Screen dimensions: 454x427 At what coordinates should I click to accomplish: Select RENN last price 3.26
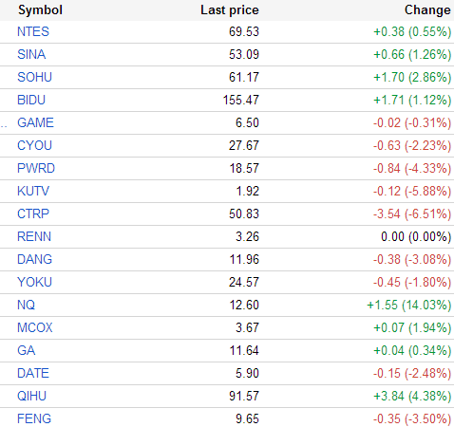click(x=247, y=236)
